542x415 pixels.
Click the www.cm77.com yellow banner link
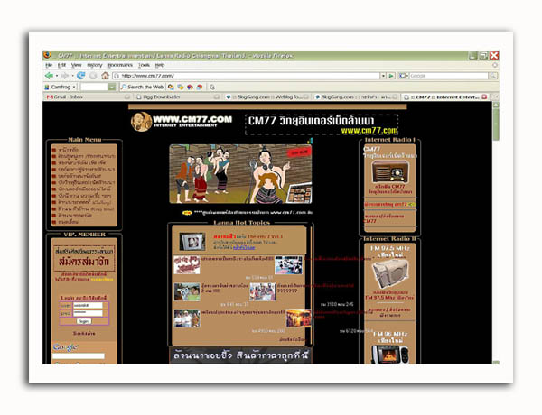pos(369,130)
